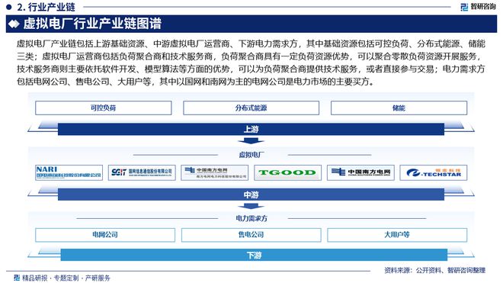The height and width of the screenshot is (283, 503).
Task: Click the down arrow below 上游
Action: click(251, 141)
